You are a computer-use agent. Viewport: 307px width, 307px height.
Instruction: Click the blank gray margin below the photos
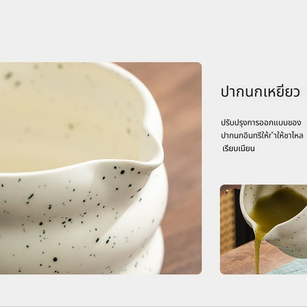pos(153,290)
